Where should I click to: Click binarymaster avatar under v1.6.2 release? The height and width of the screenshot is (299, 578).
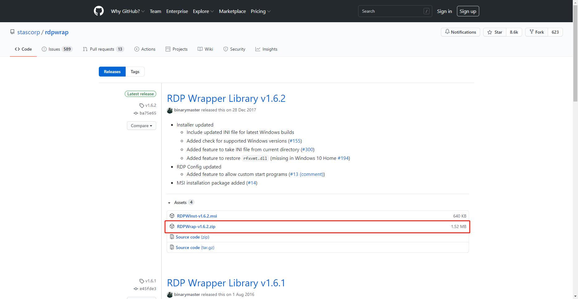click(170, 110)
